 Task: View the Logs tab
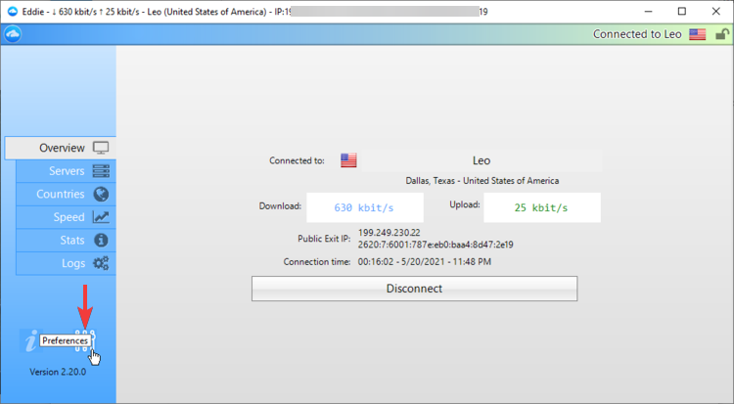click(67, 263)
